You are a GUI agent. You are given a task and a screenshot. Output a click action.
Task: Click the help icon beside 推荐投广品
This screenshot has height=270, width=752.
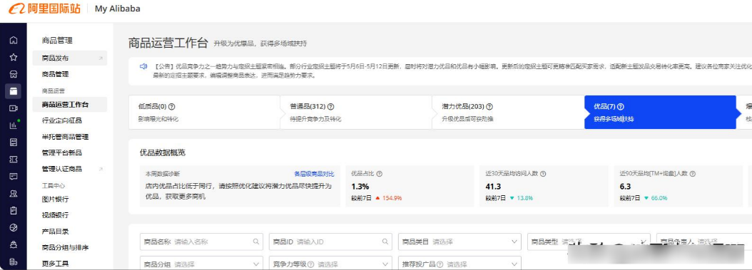tap(439, 264)
